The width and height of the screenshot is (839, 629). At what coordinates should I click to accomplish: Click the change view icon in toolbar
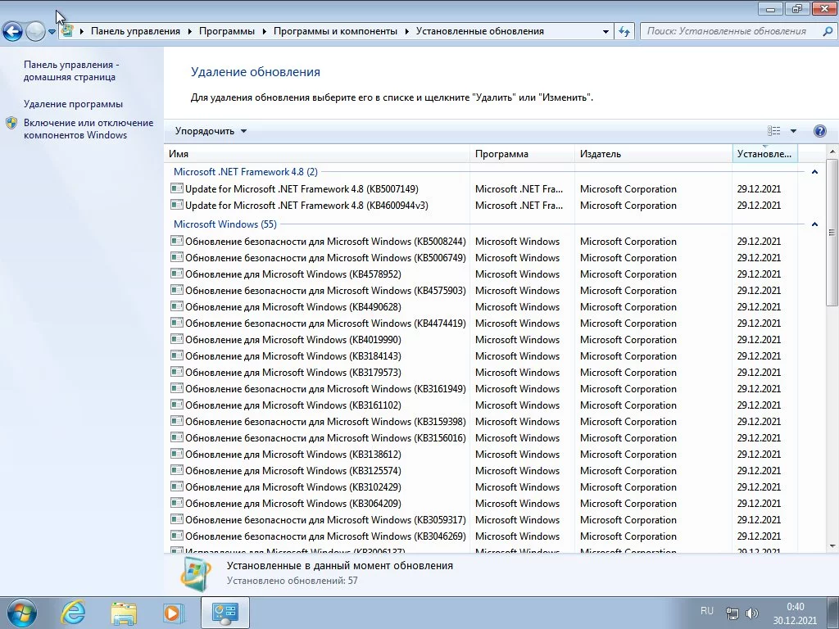tap(773, 131)
